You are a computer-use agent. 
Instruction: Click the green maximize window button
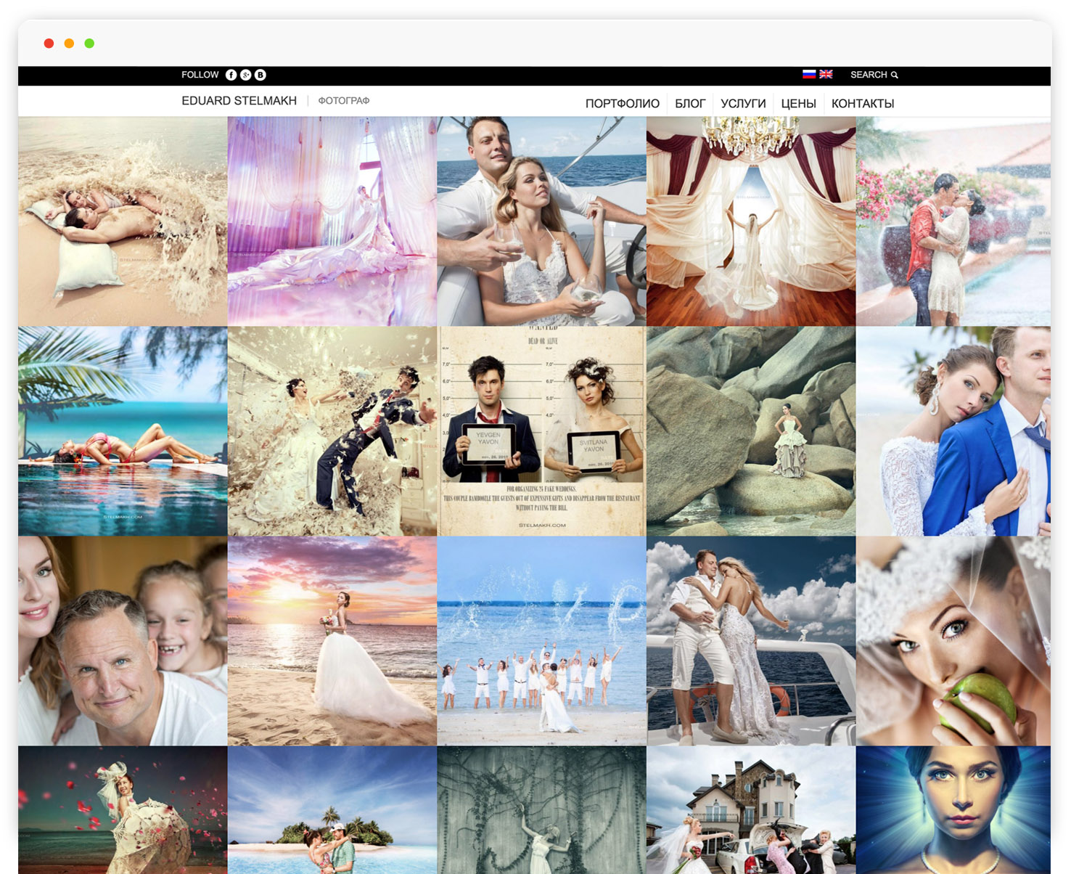pos(89,44)
